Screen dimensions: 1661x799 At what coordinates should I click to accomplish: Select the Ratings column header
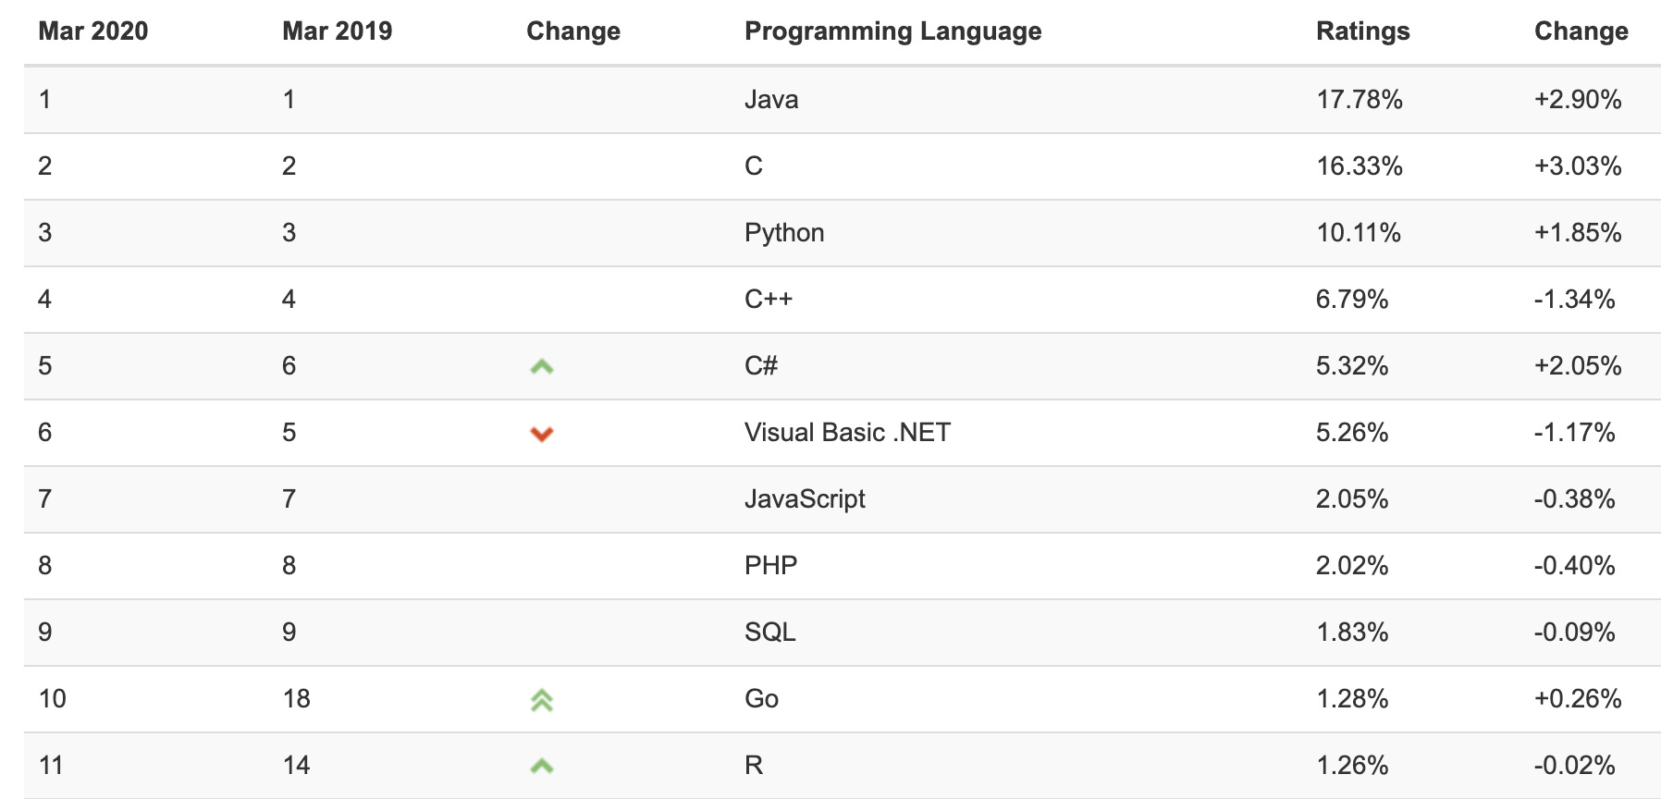1362,31
